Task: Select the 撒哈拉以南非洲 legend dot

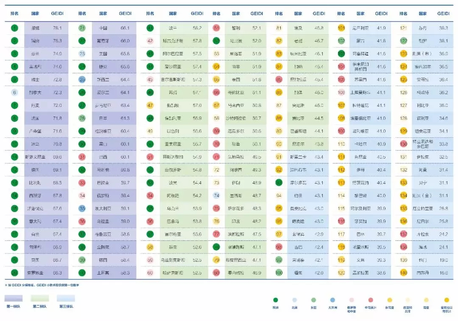Action: (x=447, y=300)
